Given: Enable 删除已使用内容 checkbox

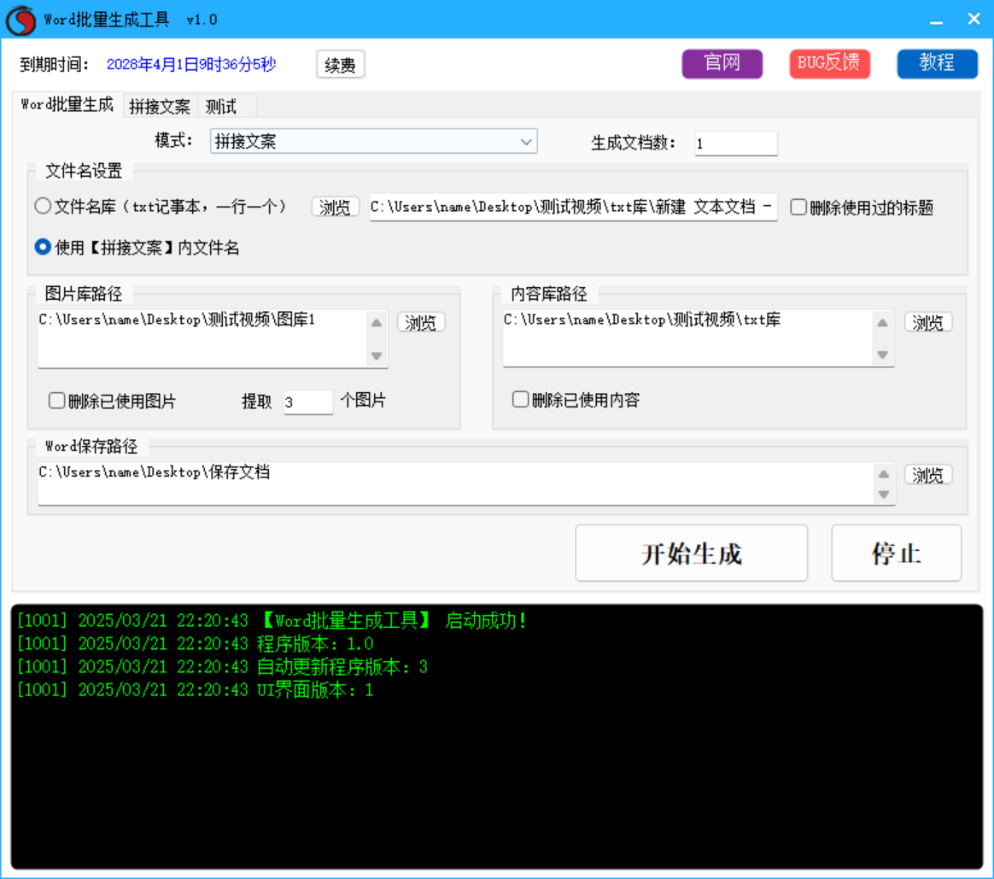Looking at the screenshot, I should tap(520, 400).
